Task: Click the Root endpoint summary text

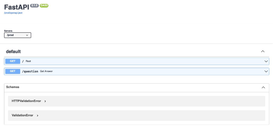Action: [28, 61]
